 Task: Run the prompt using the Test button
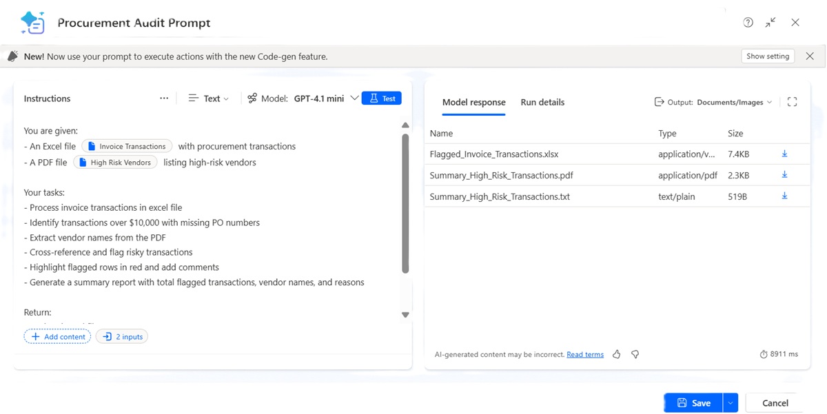(x=381, y=98)
